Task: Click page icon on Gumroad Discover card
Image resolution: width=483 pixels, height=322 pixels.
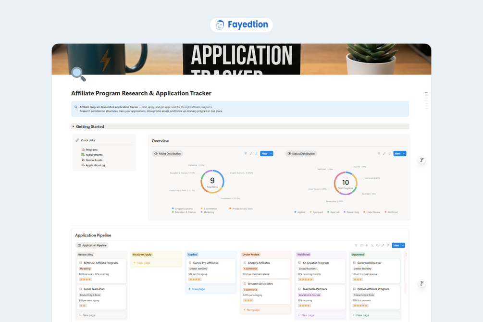Action: point(354,263)
